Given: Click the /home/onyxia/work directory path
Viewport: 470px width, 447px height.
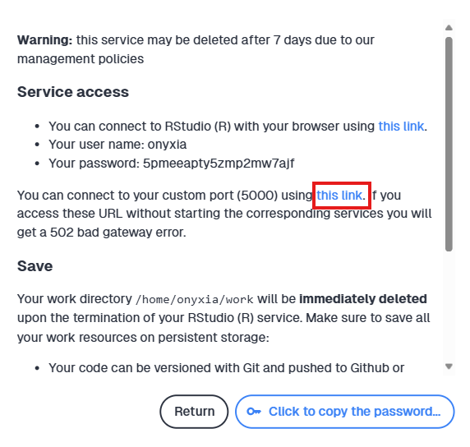Looking at the screenshot, I should 195,299.
